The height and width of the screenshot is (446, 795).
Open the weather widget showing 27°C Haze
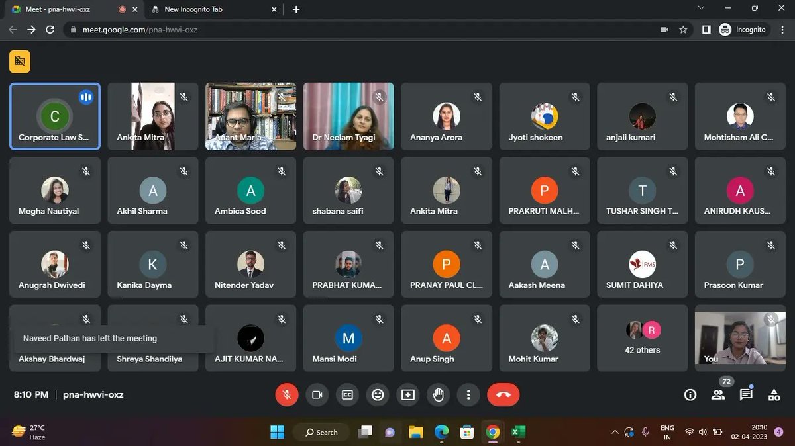point(29,432)
